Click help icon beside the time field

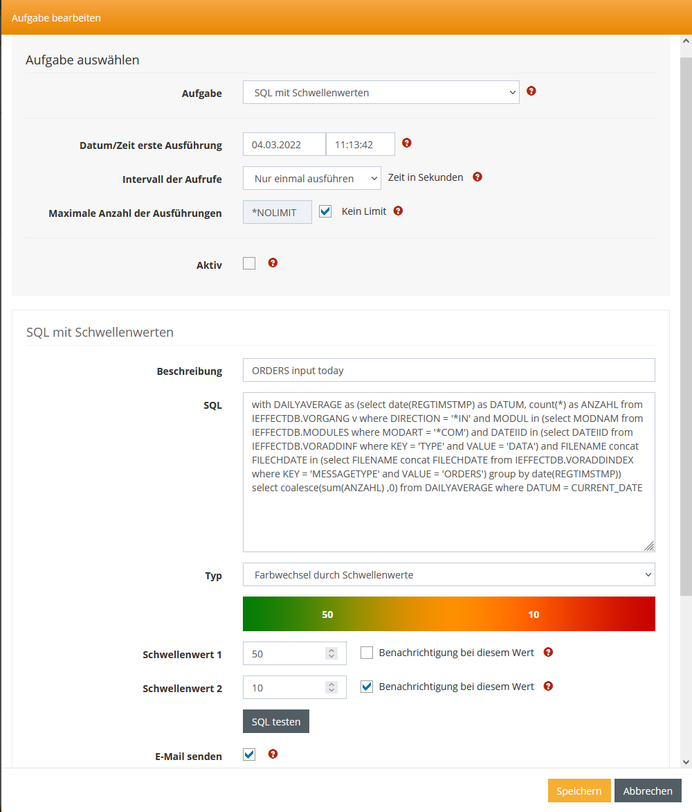point(407,143)
